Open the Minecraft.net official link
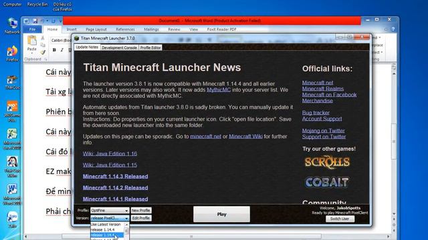The width and height of the screenshot is (428, 240). (x=318, y=83)
